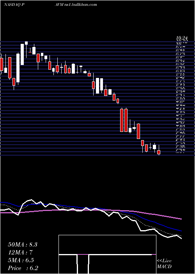This screenshot has height=274, width=195.
Task: Click the "10.24" top price label
Action: 182,38
